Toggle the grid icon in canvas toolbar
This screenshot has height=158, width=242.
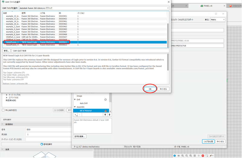pyautogui.click(x=195, y=156)
